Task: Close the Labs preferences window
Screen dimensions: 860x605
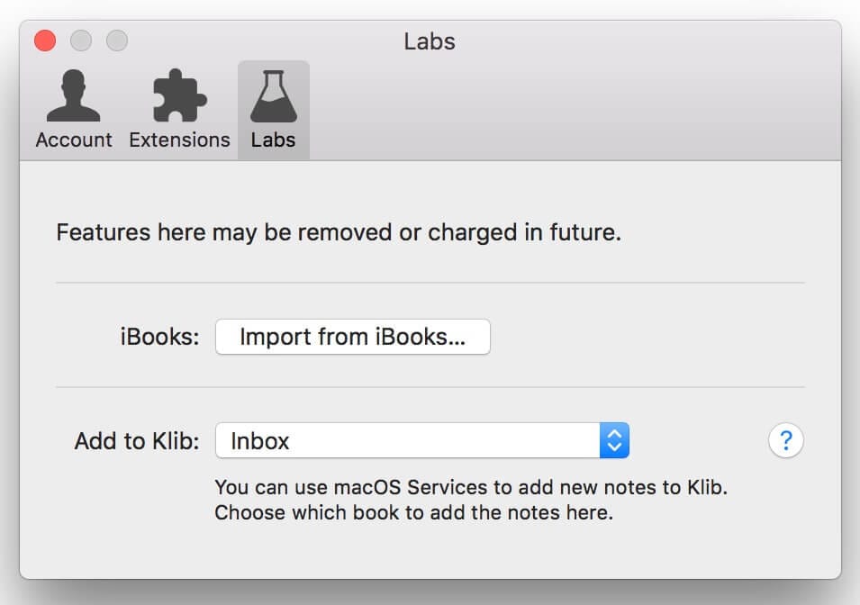Action: click(x=45, y=41)
